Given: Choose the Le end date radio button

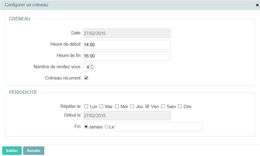Looking at the screenshot, I should tap(106, 127).
